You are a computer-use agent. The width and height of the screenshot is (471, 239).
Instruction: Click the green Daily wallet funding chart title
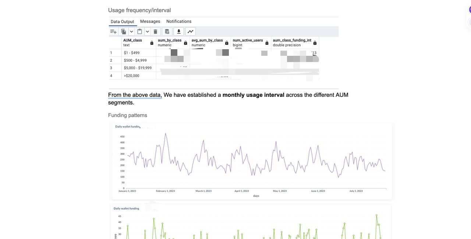[126, 209]
